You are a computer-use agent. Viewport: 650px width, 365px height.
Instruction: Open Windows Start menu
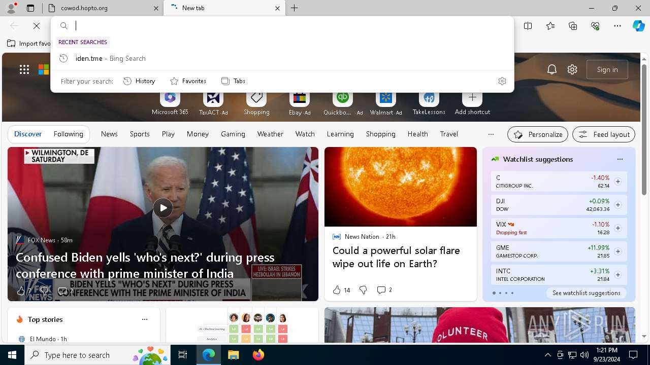point(12,355)
